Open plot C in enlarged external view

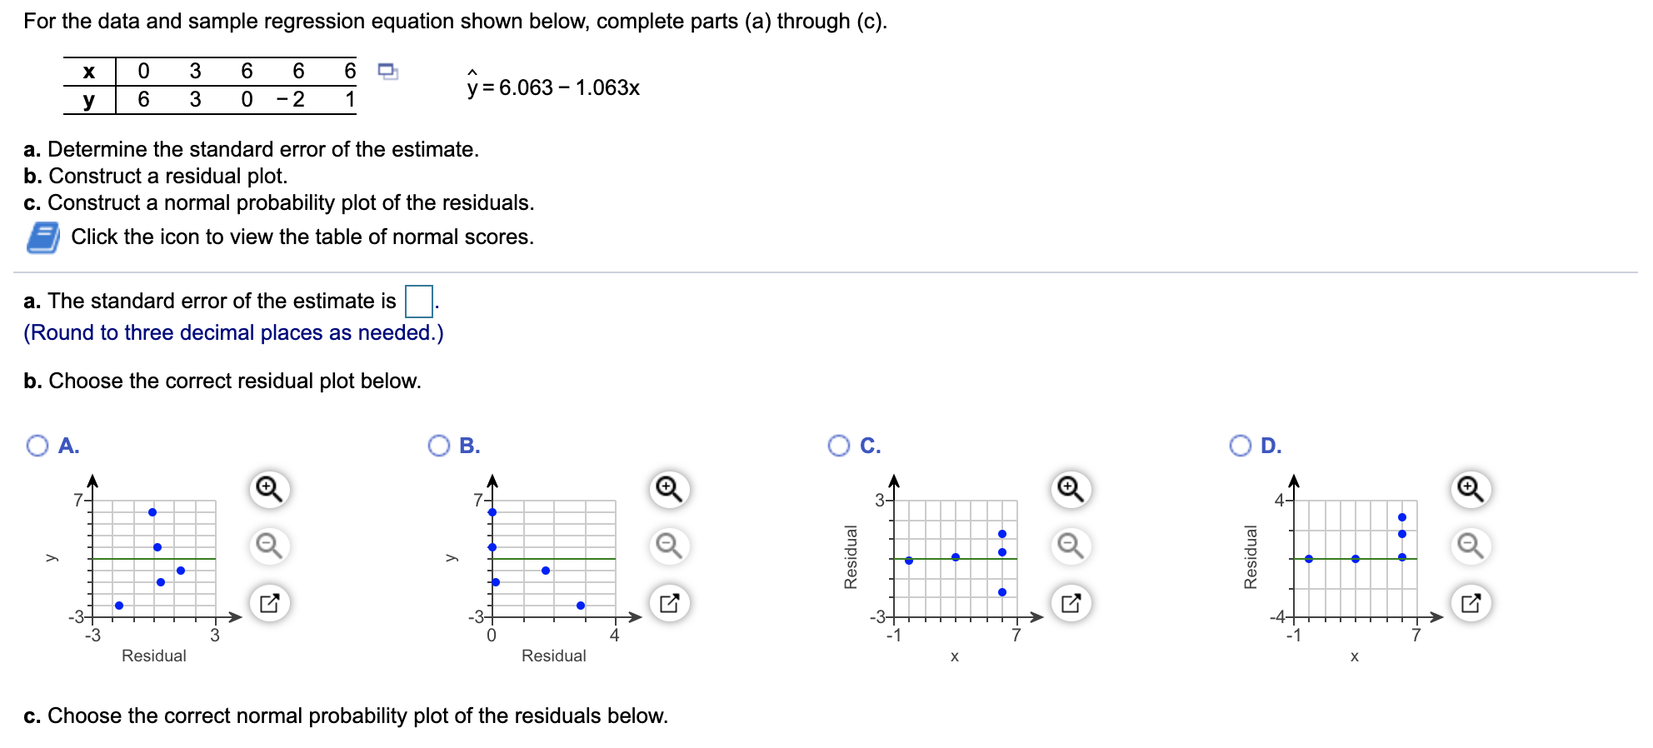coord(1069,604)
